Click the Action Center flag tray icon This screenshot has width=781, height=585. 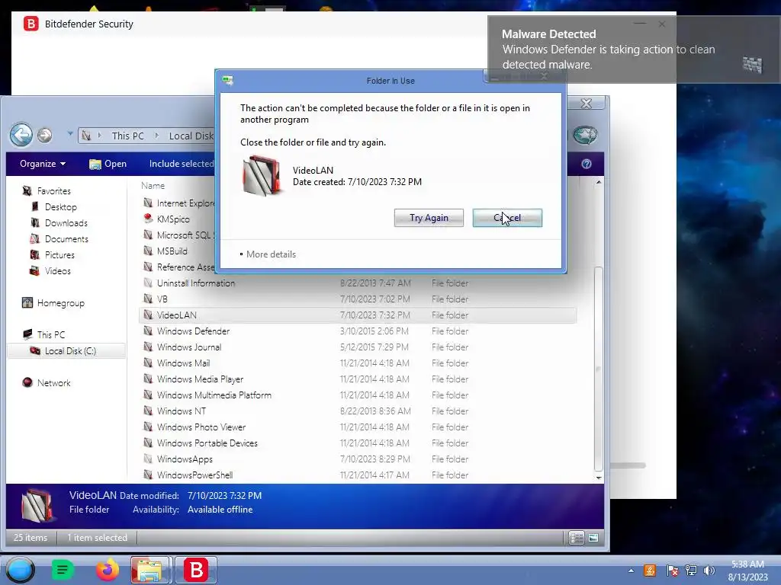tap(672, 571)
